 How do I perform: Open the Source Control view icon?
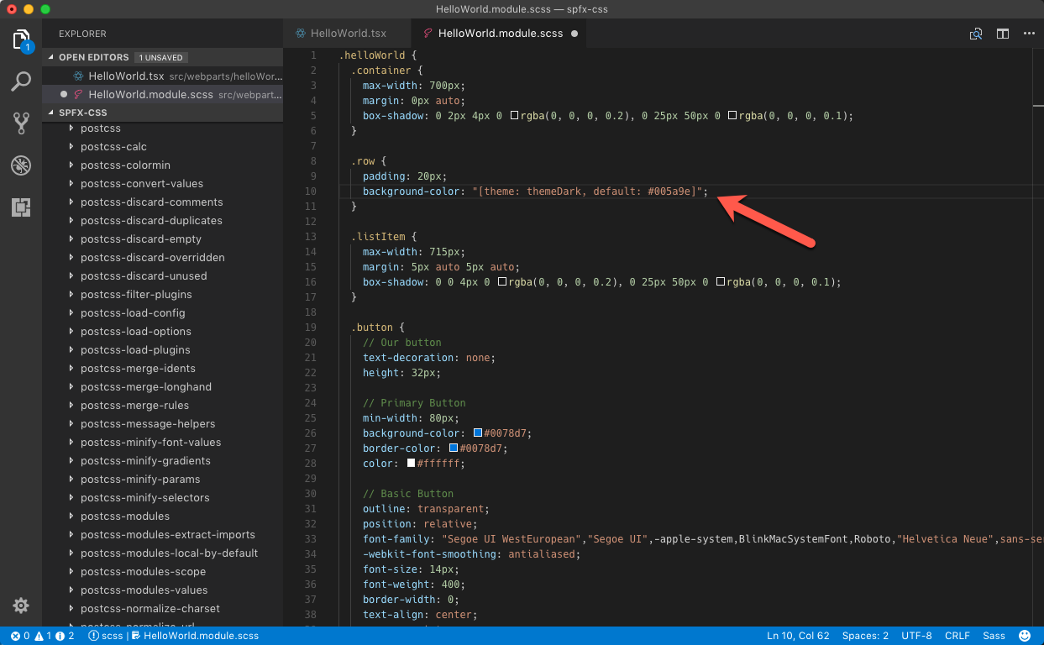(x=21, y=123)
